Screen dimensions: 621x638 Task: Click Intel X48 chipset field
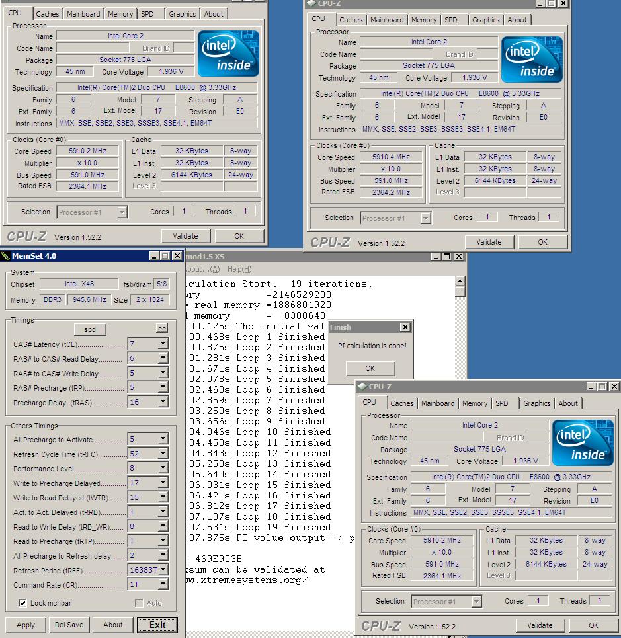pyautogui.click(x=79, y=284)
